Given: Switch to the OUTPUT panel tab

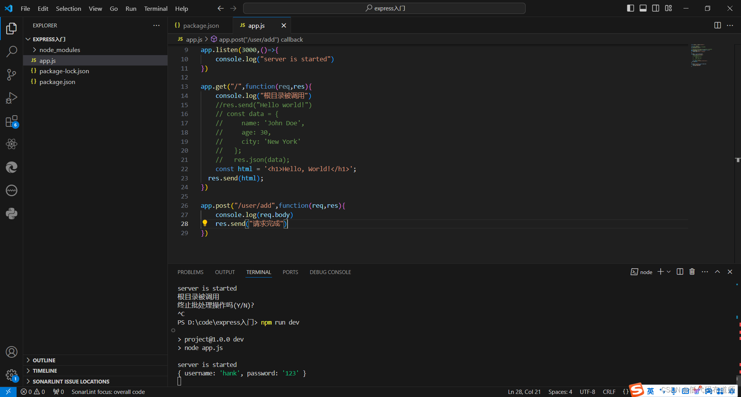Looking at the screenshot, I should (x=225, y=272).
